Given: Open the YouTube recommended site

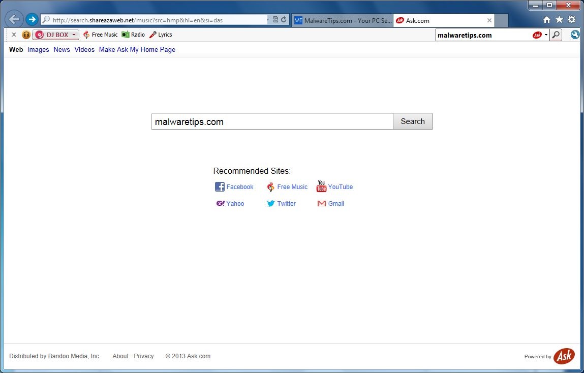Looking at the screenshot, I should (341, 187).
